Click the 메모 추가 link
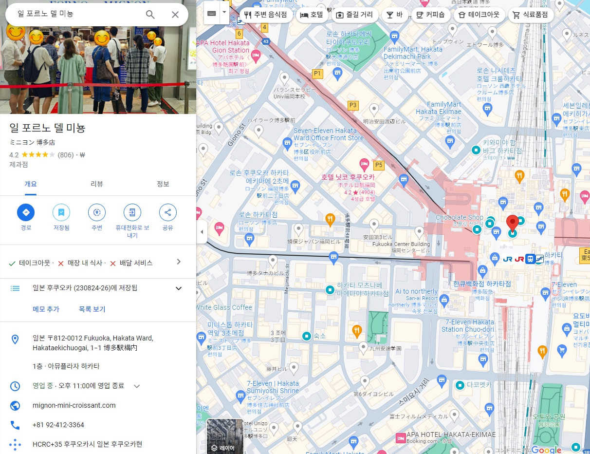 (x=46, y=309)
